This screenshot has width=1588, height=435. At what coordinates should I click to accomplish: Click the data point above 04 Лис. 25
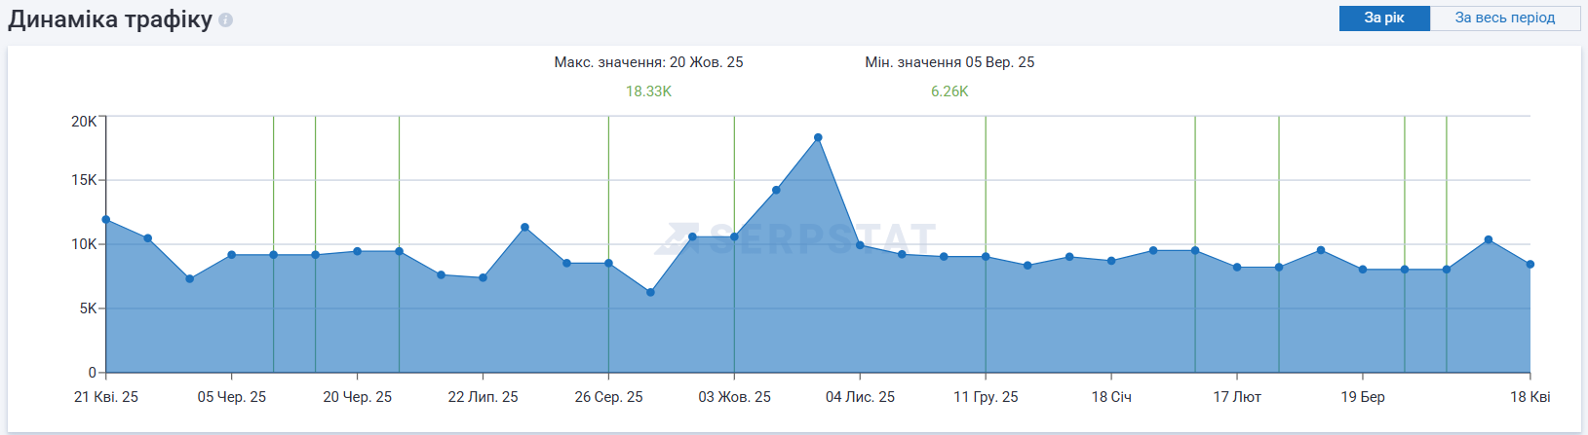(860, 245)
